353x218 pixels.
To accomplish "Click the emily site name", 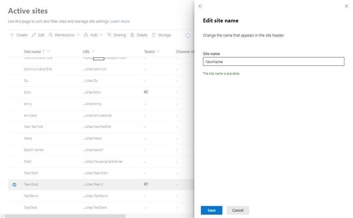I will click(28, 104).
